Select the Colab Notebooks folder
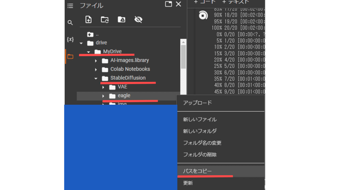 130,69
